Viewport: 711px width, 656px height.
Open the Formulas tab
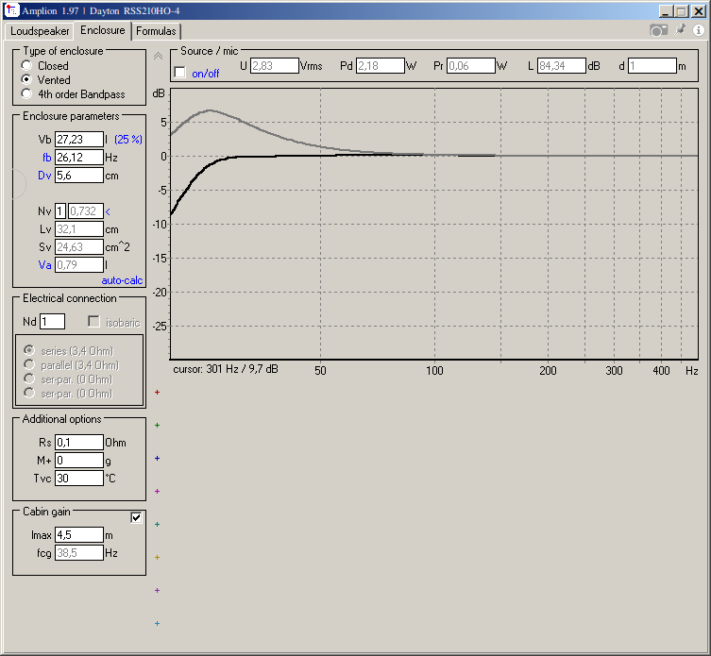point(156,31)
